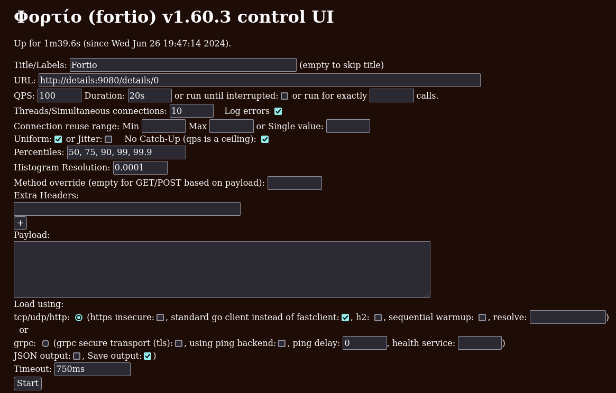This screenshot has height=393, width=616.
Task: Enable the run until interrupted checkbox
Action: tap(284, 96)
